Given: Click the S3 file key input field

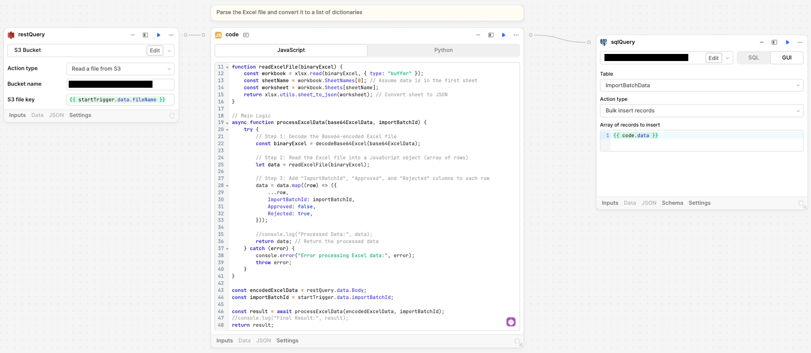Looking at the screenshot, I should (120, 100).
